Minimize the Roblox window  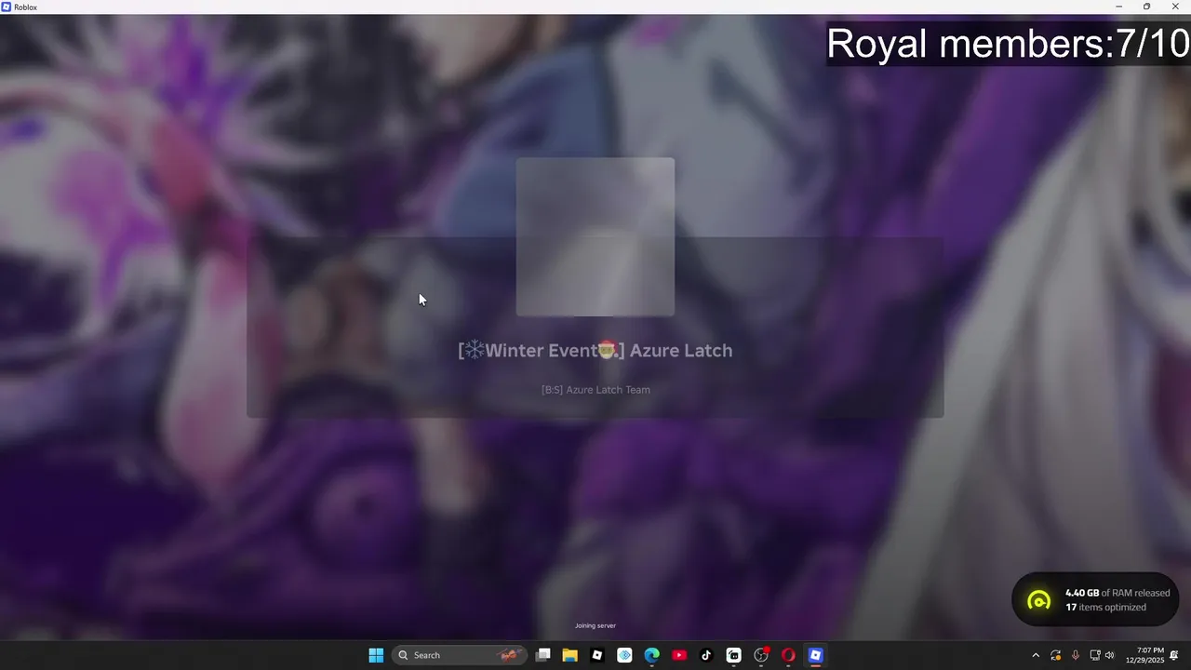1119,7
